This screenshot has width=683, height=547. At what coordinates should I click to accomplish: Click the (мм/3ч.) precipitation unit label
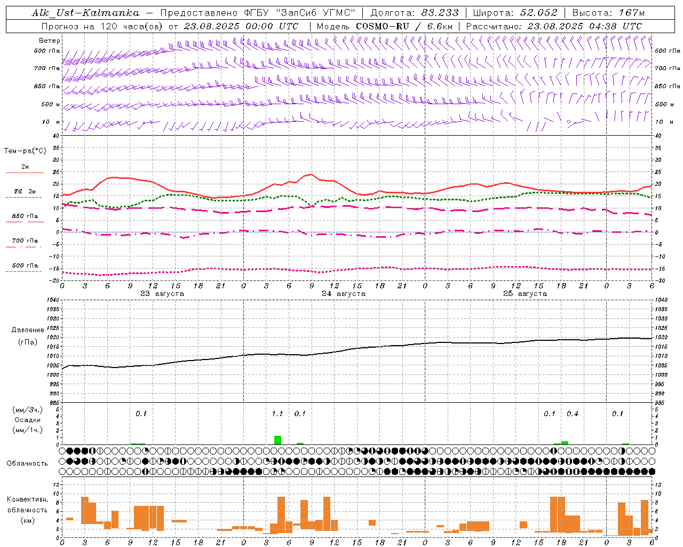point(28,410)
